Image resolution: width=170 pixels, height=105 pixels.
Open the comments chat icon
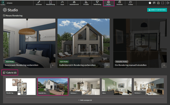click(154, 3)
